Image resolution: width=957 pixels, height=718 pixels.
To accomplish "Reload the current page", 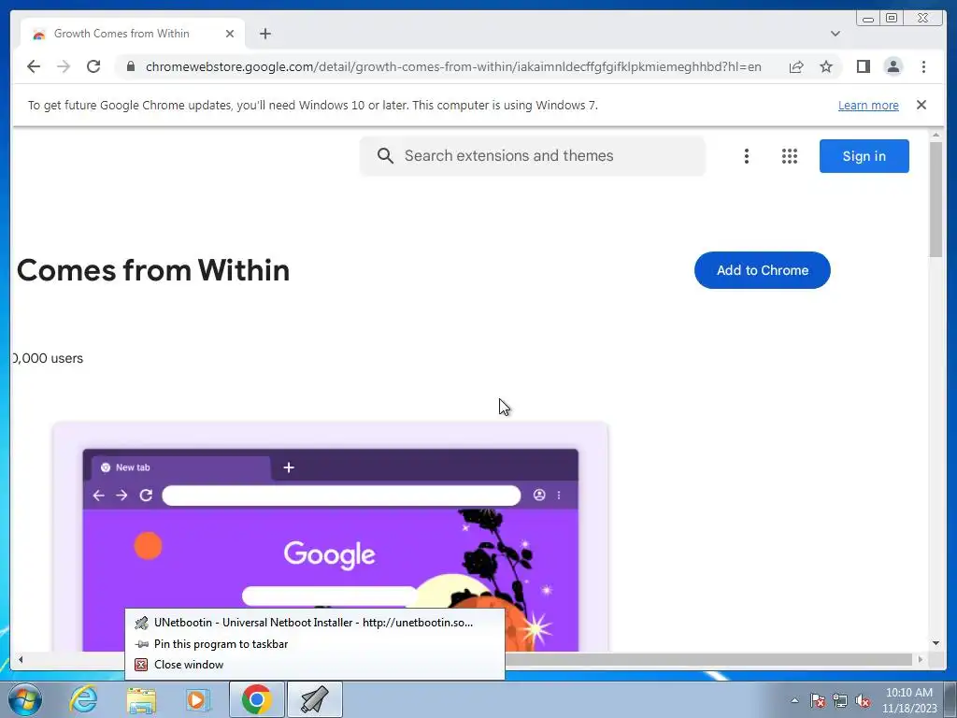I will (x=93, y=66).
